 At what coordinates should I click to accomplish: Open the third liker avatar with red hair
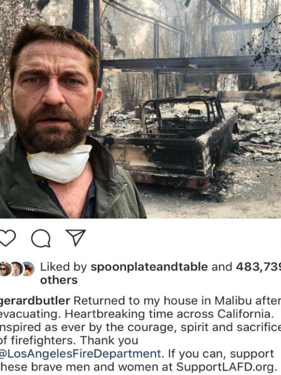29,269
